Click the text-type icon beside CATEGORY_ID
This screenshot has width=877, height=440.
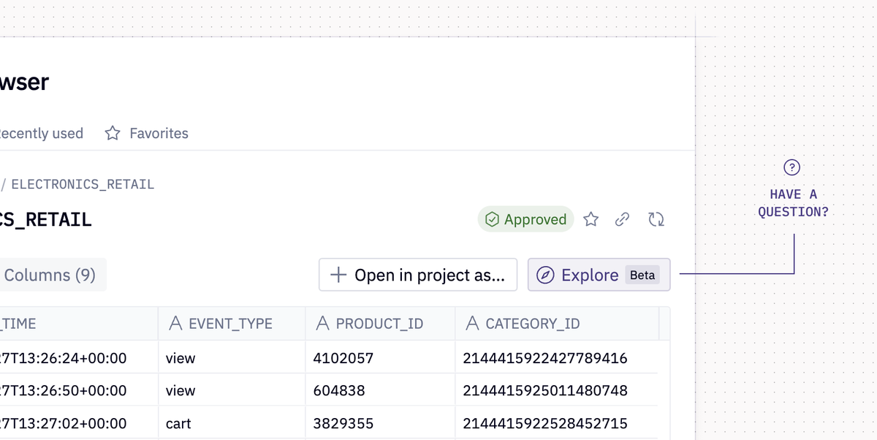[x=472, y=323]
